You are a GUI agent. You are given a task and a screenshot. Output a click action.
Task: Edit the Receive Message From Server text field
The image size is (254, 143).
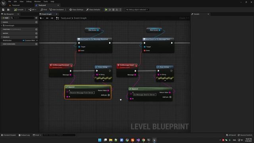point(82,93)
